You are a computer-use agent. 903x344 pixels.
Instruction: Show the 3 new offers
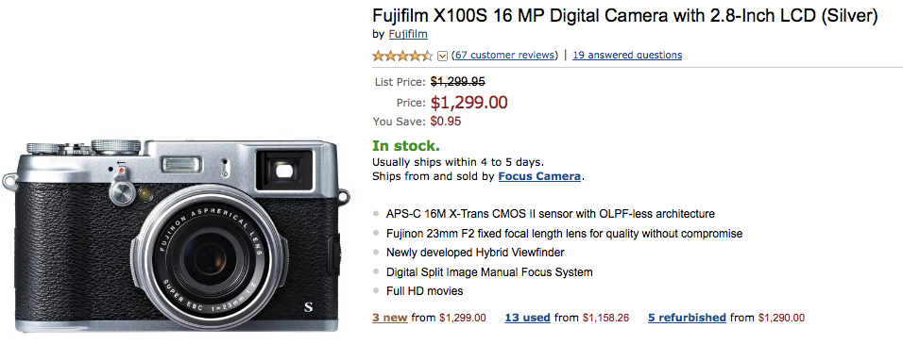(390, 318)
